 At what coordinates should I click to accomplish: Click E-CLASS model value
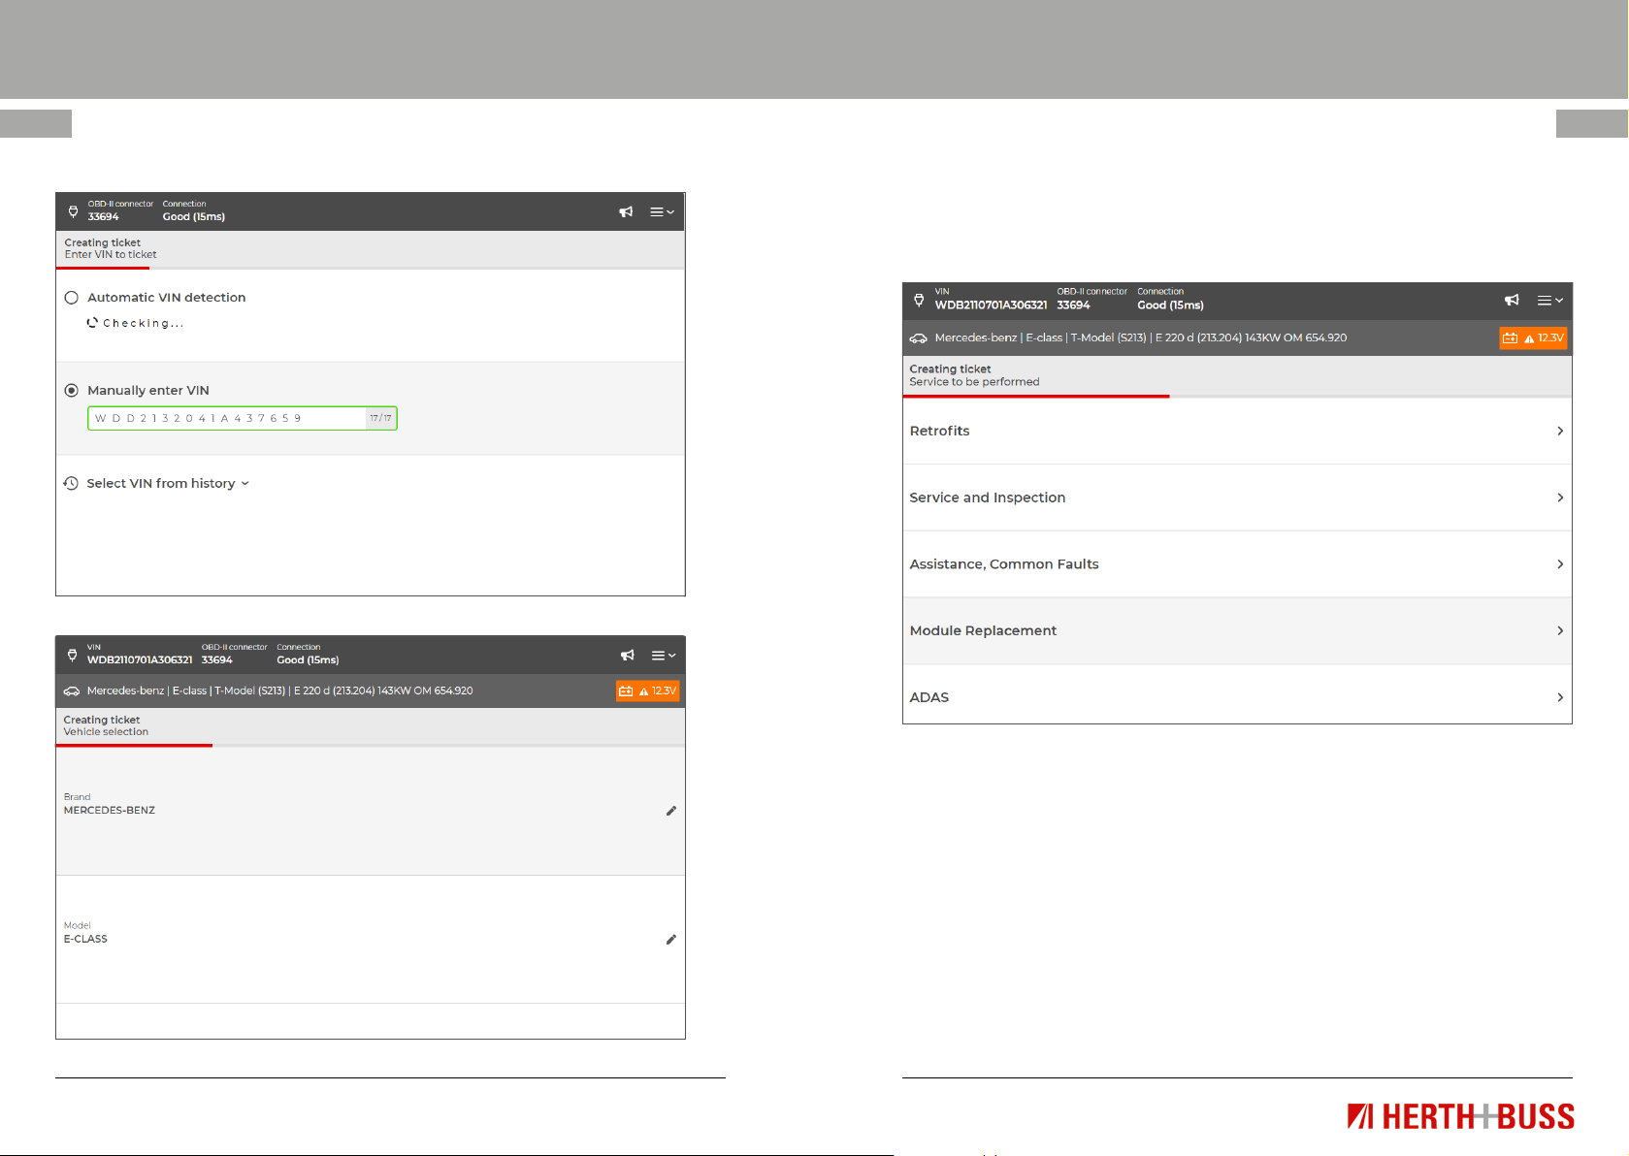coord(85,940)
